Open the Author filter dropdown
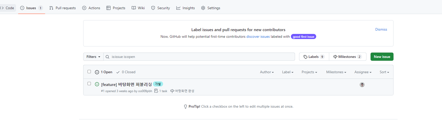Screen dimensions: 442x125 click(267, 72)
